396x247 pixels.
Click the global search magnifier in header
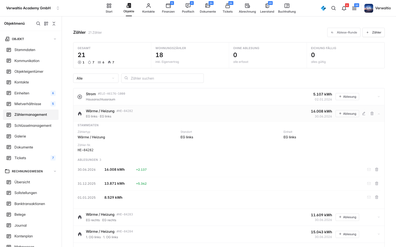point(334,8)
